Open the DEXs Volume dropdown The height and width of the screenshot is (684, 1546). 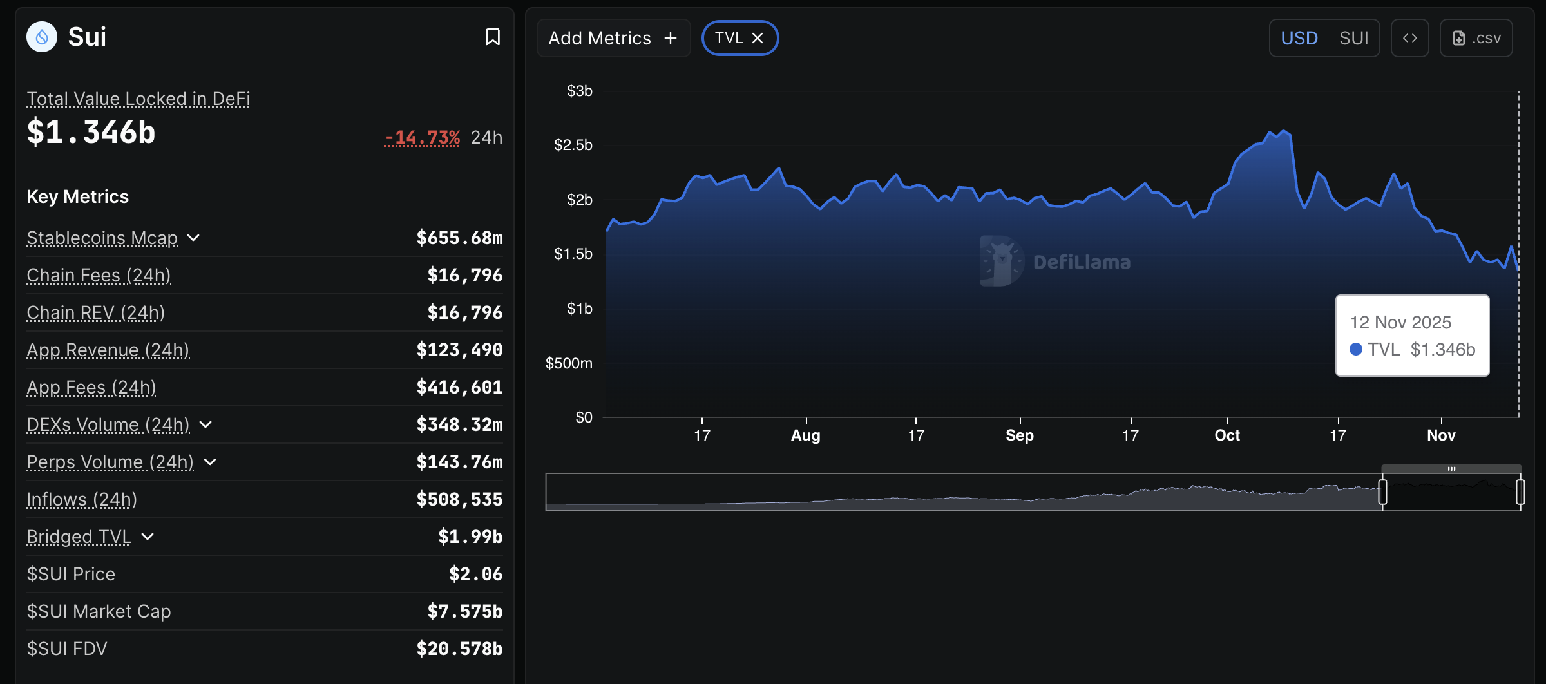(205, 425)
